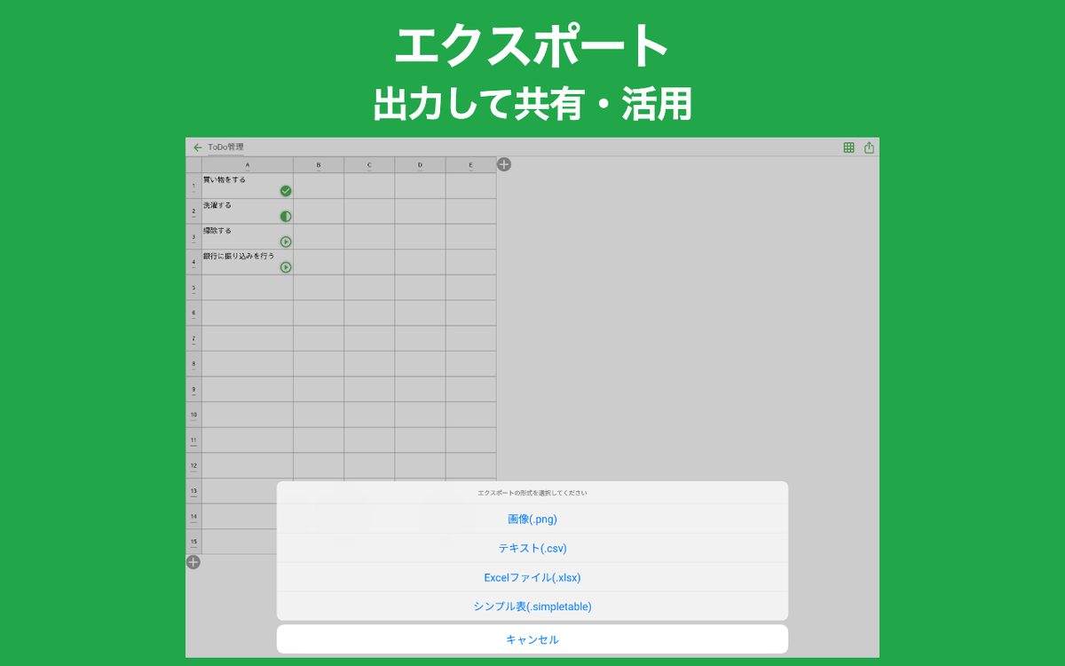Select column B header
This screenshot has height=666, width=1065.
tap(319, 165)
